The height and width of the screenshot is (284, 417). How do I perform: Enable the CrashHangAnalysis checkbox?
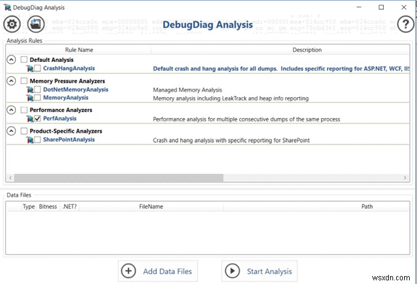37,69
